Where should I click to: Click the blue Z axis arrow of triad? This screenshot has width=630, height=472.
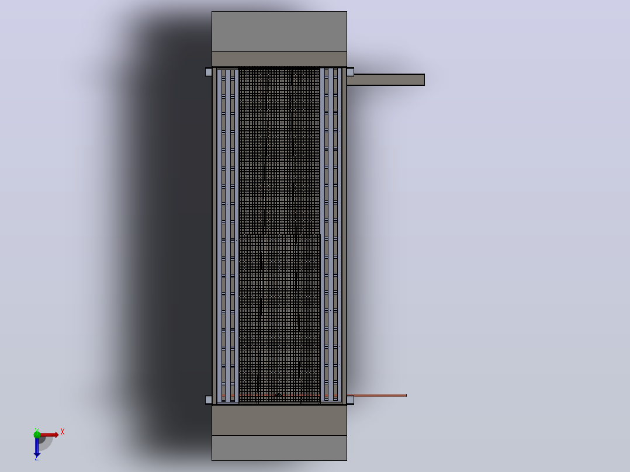(37, 447)
